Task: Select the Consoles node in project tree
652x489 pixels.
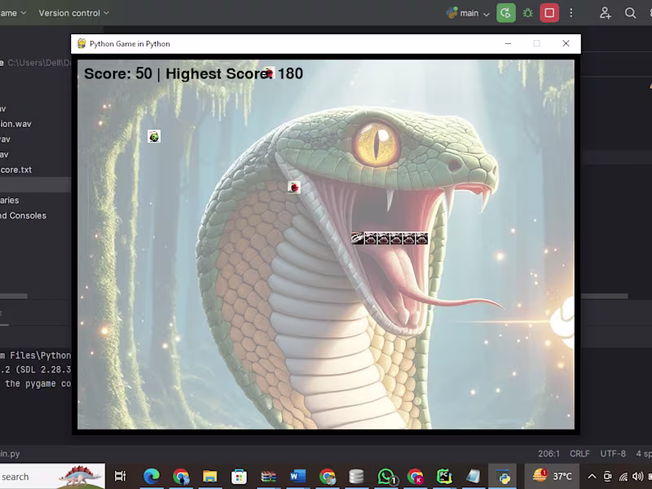Action: point(24,215)
